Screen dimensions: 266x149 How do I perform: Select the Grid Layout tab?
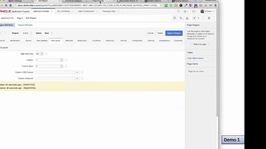[55, 41]
